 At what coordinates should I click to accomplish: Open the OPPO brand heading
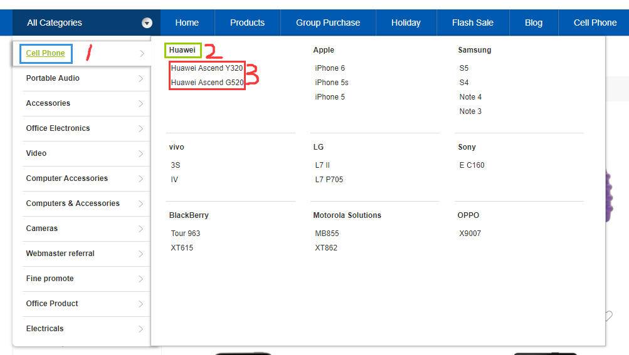[x=468, y=215]
